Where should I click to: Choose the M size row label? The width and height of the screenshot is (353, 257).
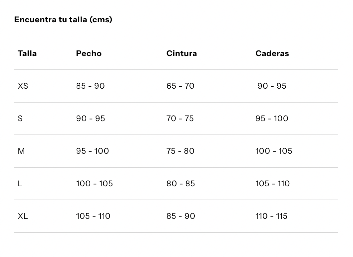pos(21,151)
